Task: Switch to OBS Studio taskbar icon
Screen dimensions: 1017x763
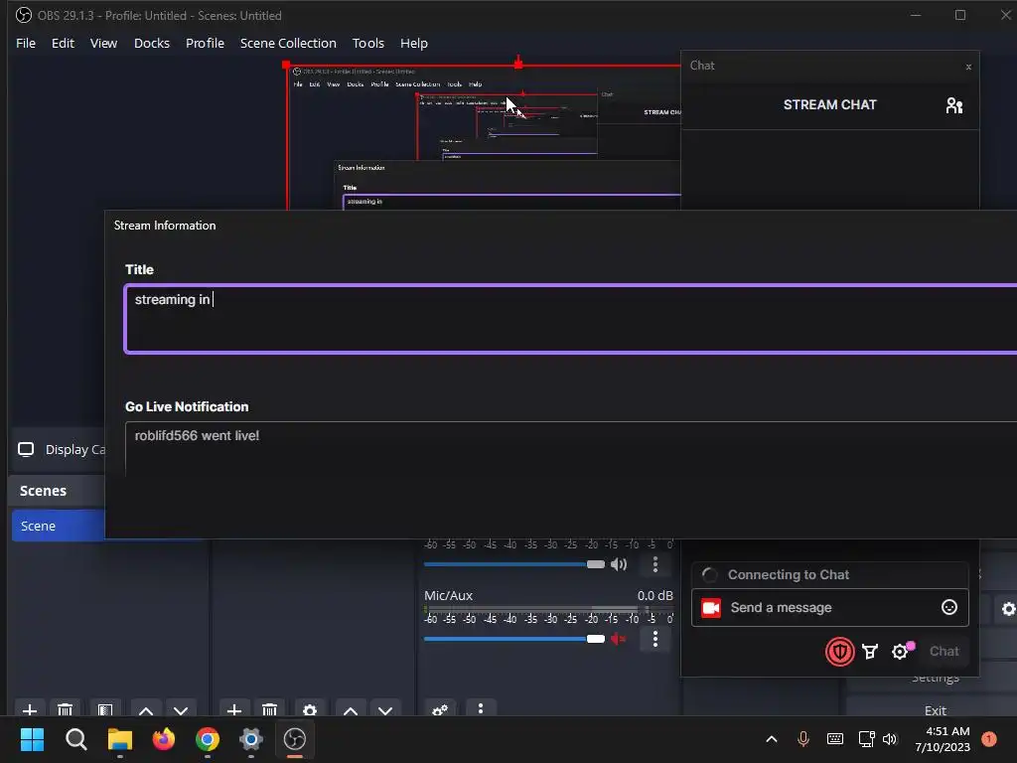Action: pyautogui.click(x=295, y=739)
